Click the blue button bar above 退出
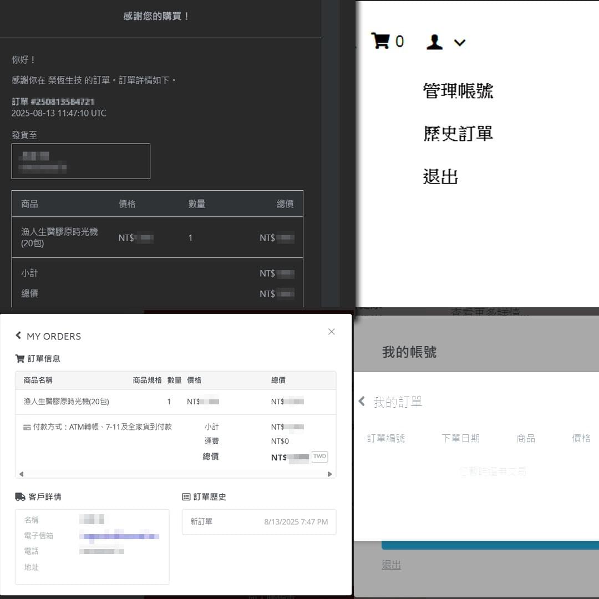 coord(490,545)
